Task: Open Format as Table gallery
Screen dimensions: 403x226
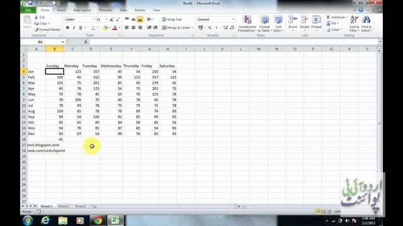Action: coord(264,24)
